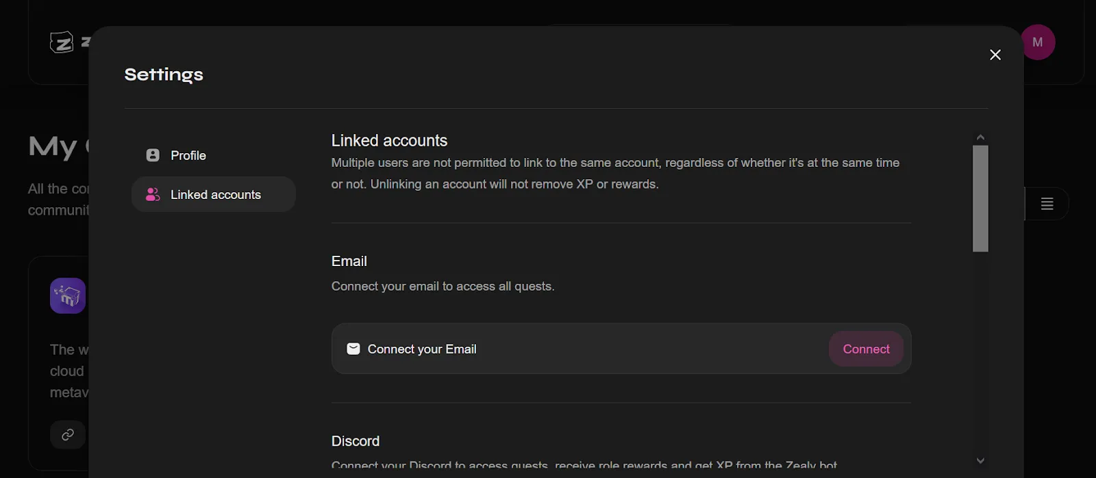Open the purple community thumbnail
This screenshot has width=1096, height=478.
click(68, 295)
